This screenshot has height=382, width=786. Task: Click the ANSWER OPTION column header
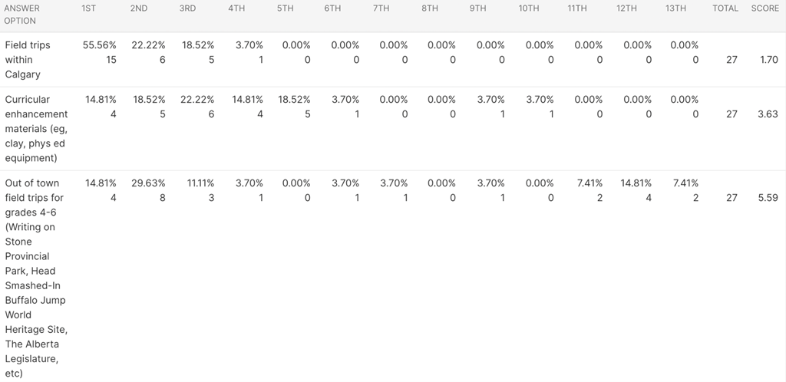22,15
